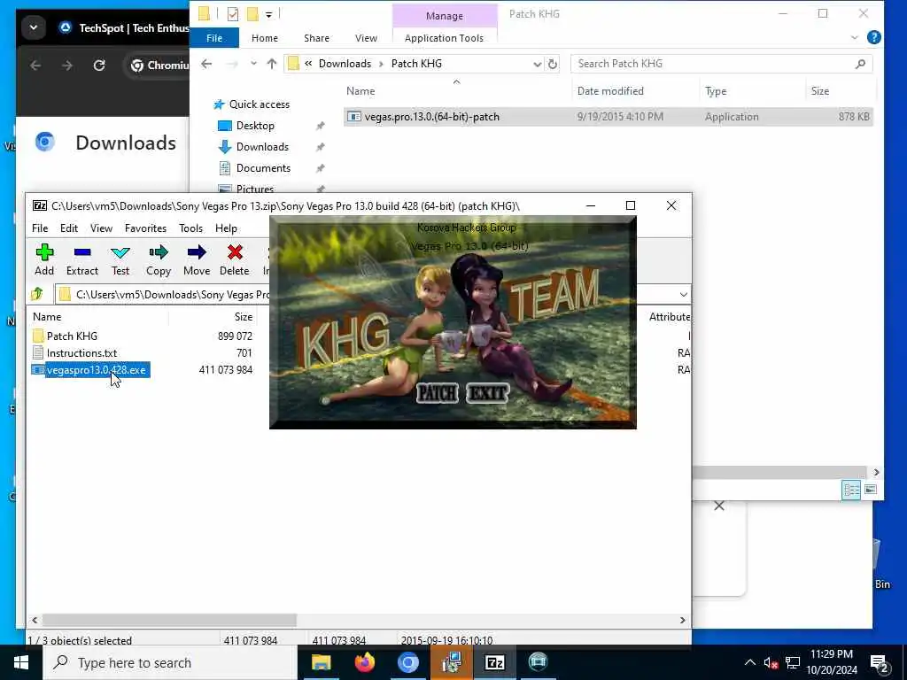This screenshot has width=907, height=680.
Task: Open the Share ribbon tab in Explorer
Action: tap(316, 38)
